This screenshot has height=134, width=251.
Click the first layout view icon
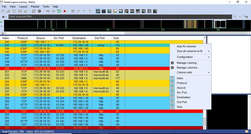coord(98,11)
